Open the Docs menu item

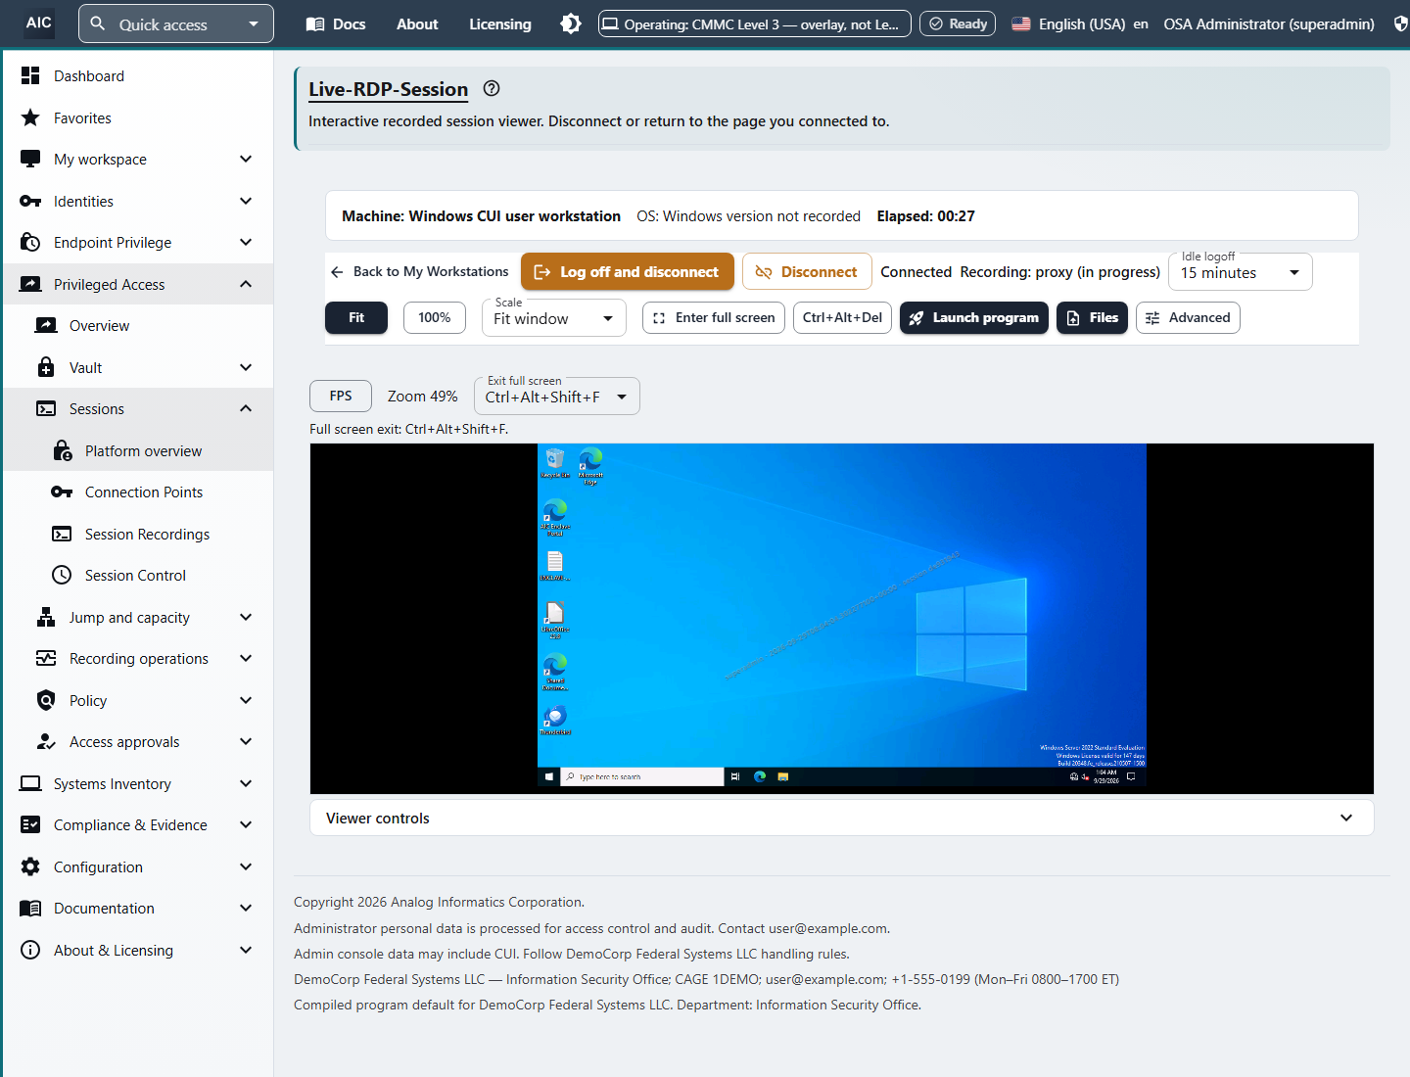click(336, 23)
